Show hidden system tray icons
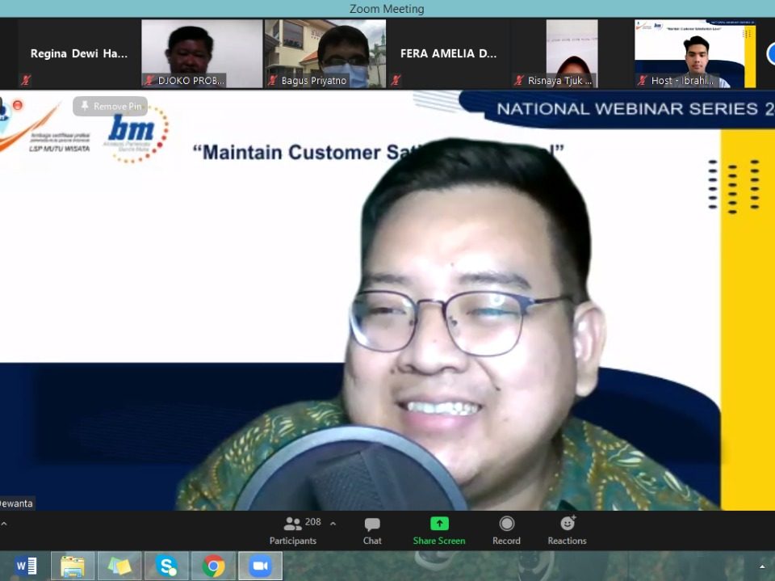 (x=761, y=566)
